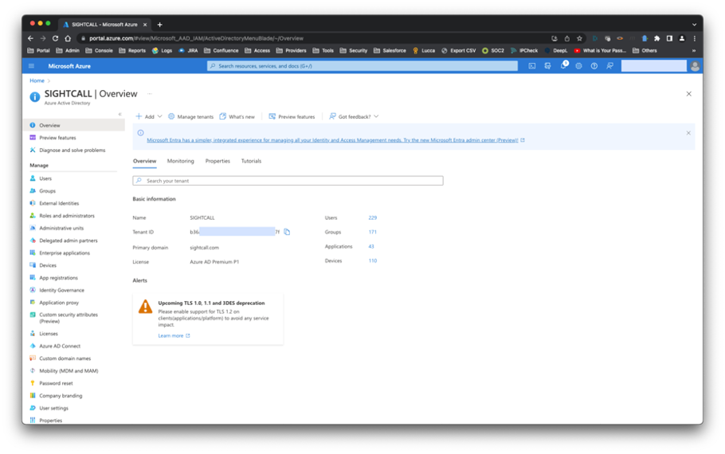Switch to the Properties tab
Viewport: 725px width, 454px height.
(217, 161)
